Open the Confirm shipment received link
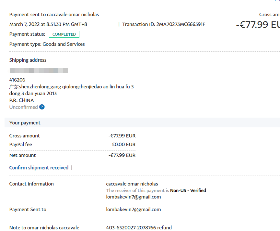Image resolution: width=280 pixels, height=231 pixels. (x=39, y=168)
